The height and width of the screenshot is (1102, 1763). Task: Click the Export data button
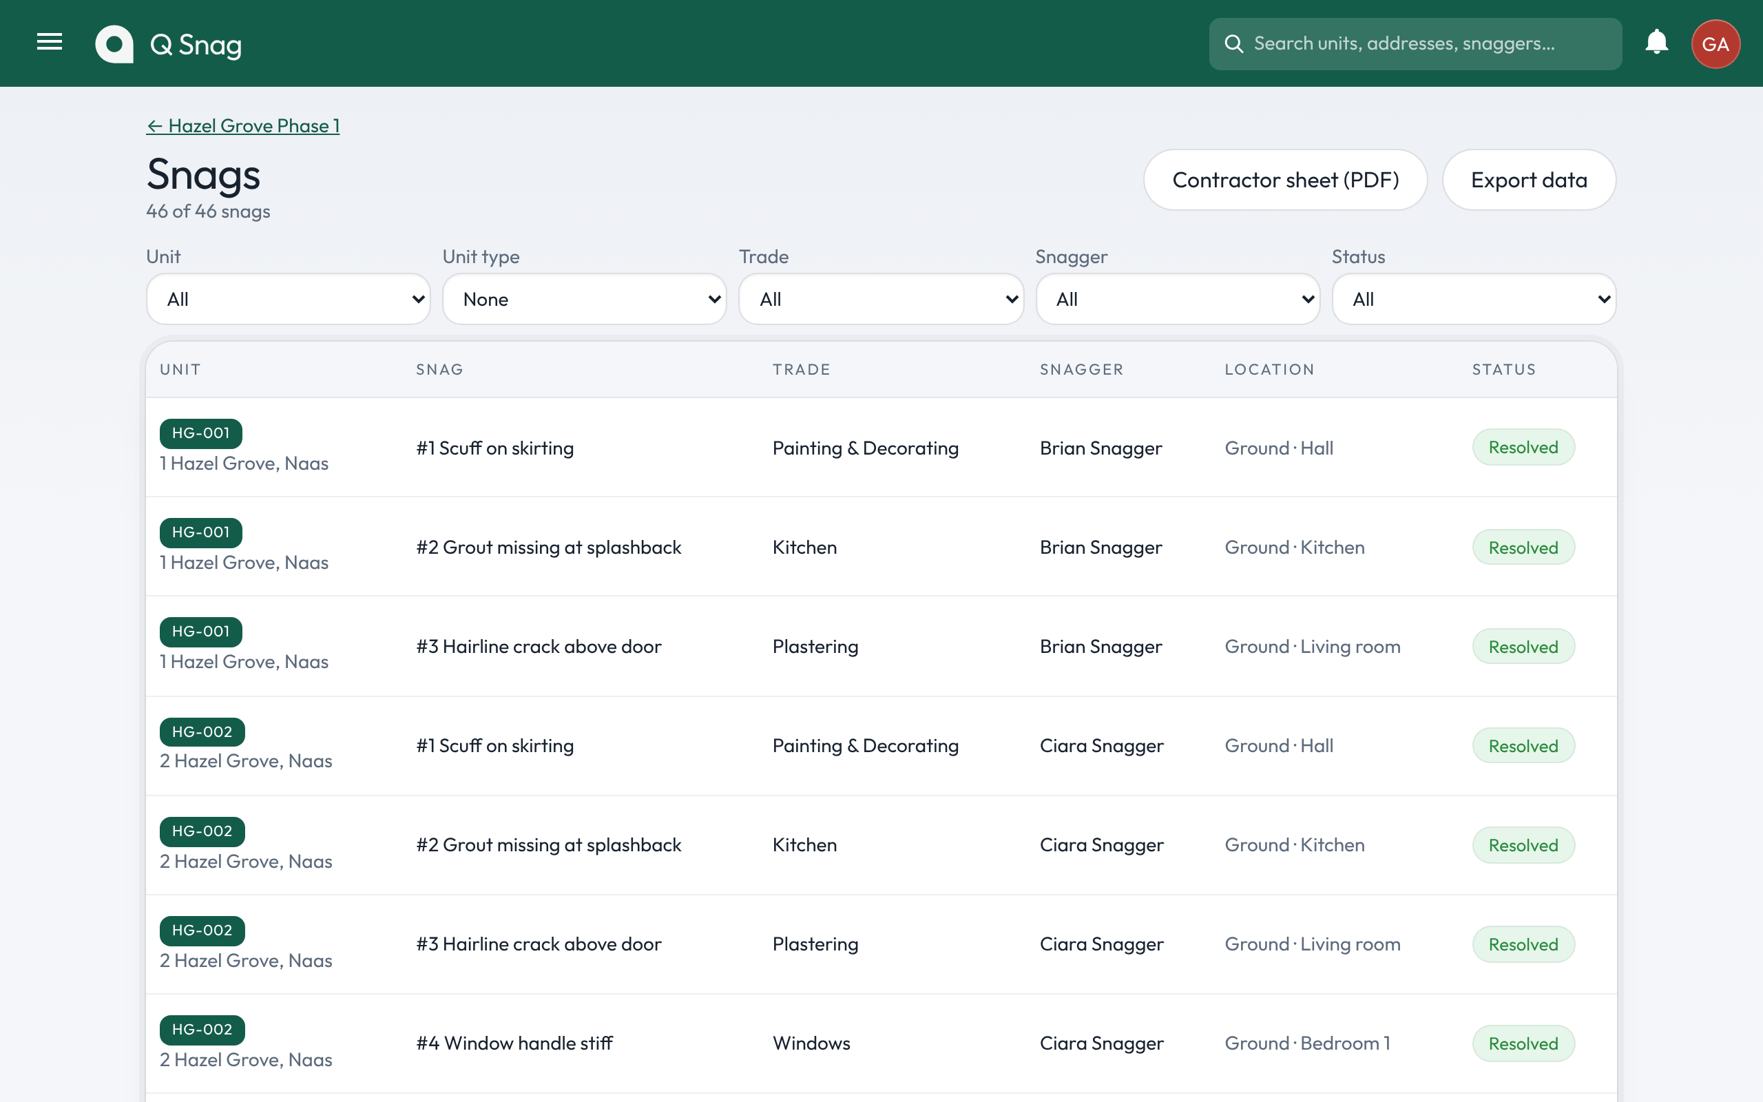click(x=1528, y=180)
